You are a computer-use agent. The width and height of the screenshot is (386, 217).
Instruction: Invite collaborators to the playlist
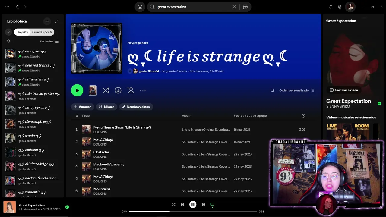(x=130, y=90)
